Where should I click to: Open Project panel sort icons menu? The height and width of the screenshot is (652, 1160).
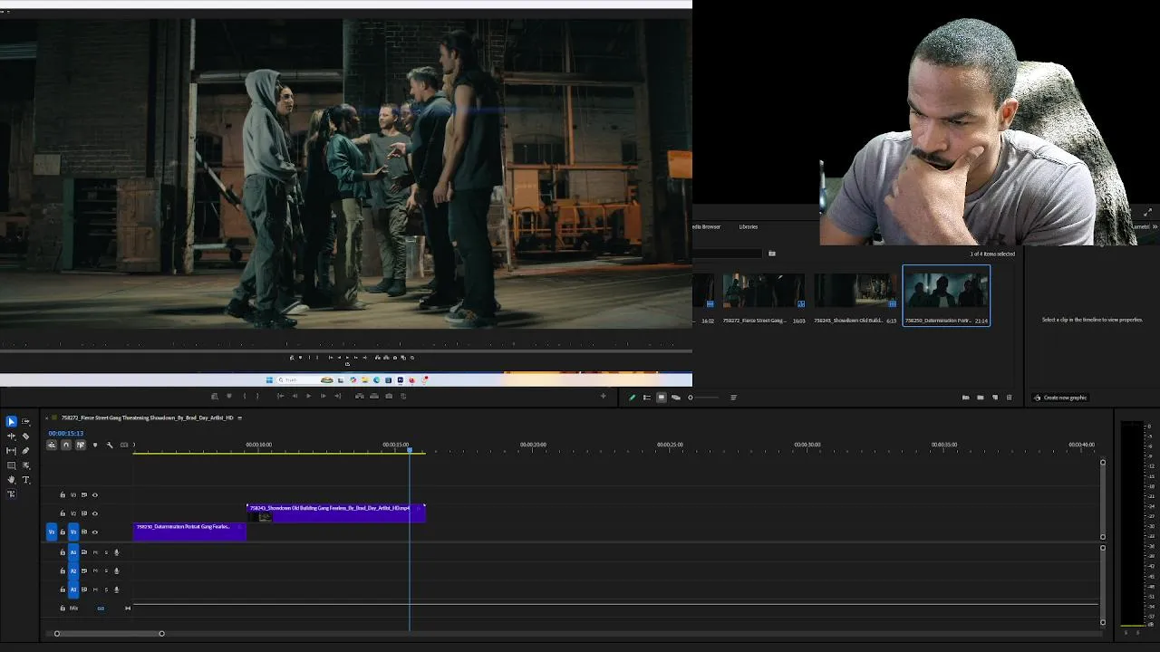coord(733,398)
